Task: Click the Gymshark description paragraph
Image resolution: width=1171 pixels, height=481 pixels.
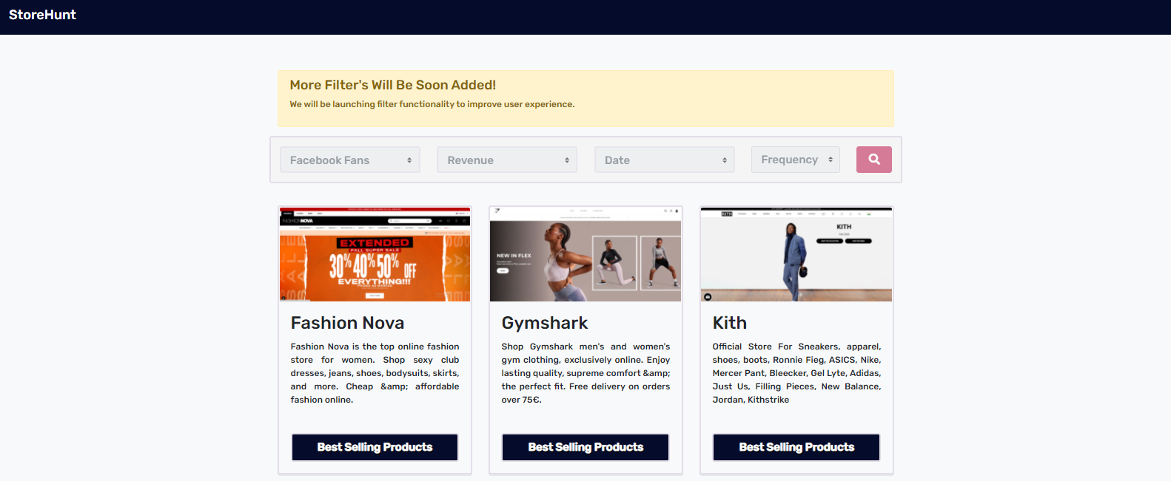Action: pos(585,373)
